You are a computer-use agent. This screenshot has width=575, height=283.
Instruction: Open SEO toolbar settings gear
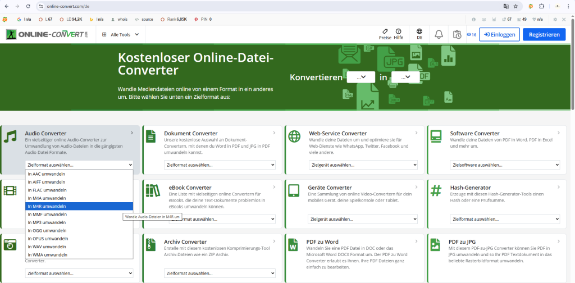[x=555, y=20]
